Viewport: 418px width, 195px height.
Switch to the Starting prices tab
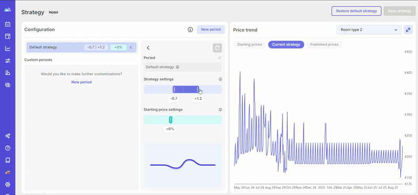click(x=250, y=44)
